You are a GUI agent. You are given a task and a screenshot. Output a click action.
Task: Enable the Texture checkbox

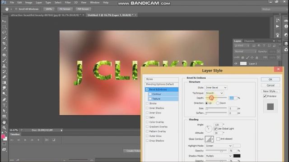150,99
